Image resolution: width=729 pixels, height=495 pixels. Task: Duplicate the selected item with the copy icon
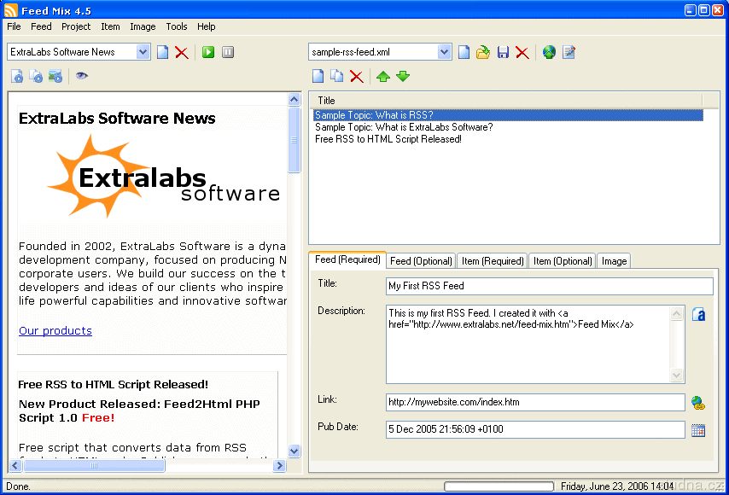[x=336, y=76]
